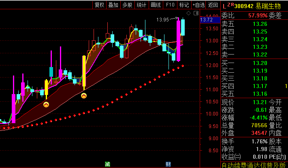This screenshot has height=168, width=288.
Task: Click the 13.95 high price annotation
Action: [162, 20]
